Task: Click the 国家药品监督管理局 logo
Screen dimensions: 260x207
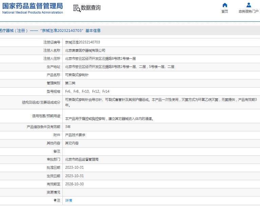Action: 33,6
